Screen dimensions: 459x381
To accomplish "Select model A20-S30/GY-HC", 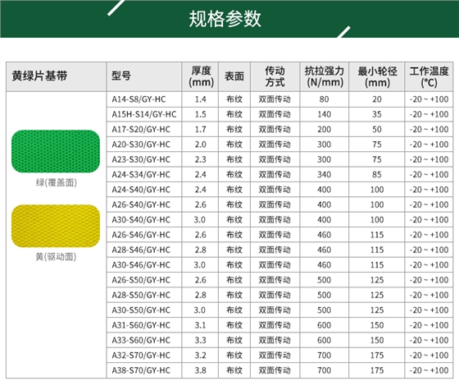I will tap(141, 145).
